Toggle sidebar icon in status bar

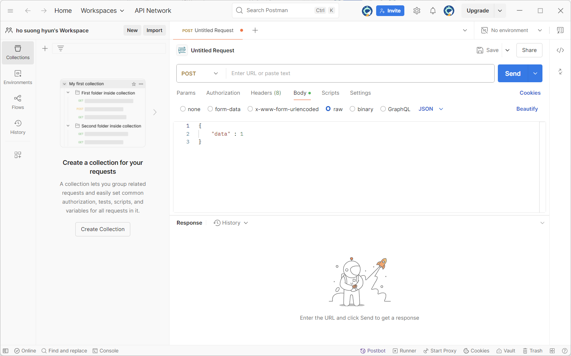pos(6,351)
